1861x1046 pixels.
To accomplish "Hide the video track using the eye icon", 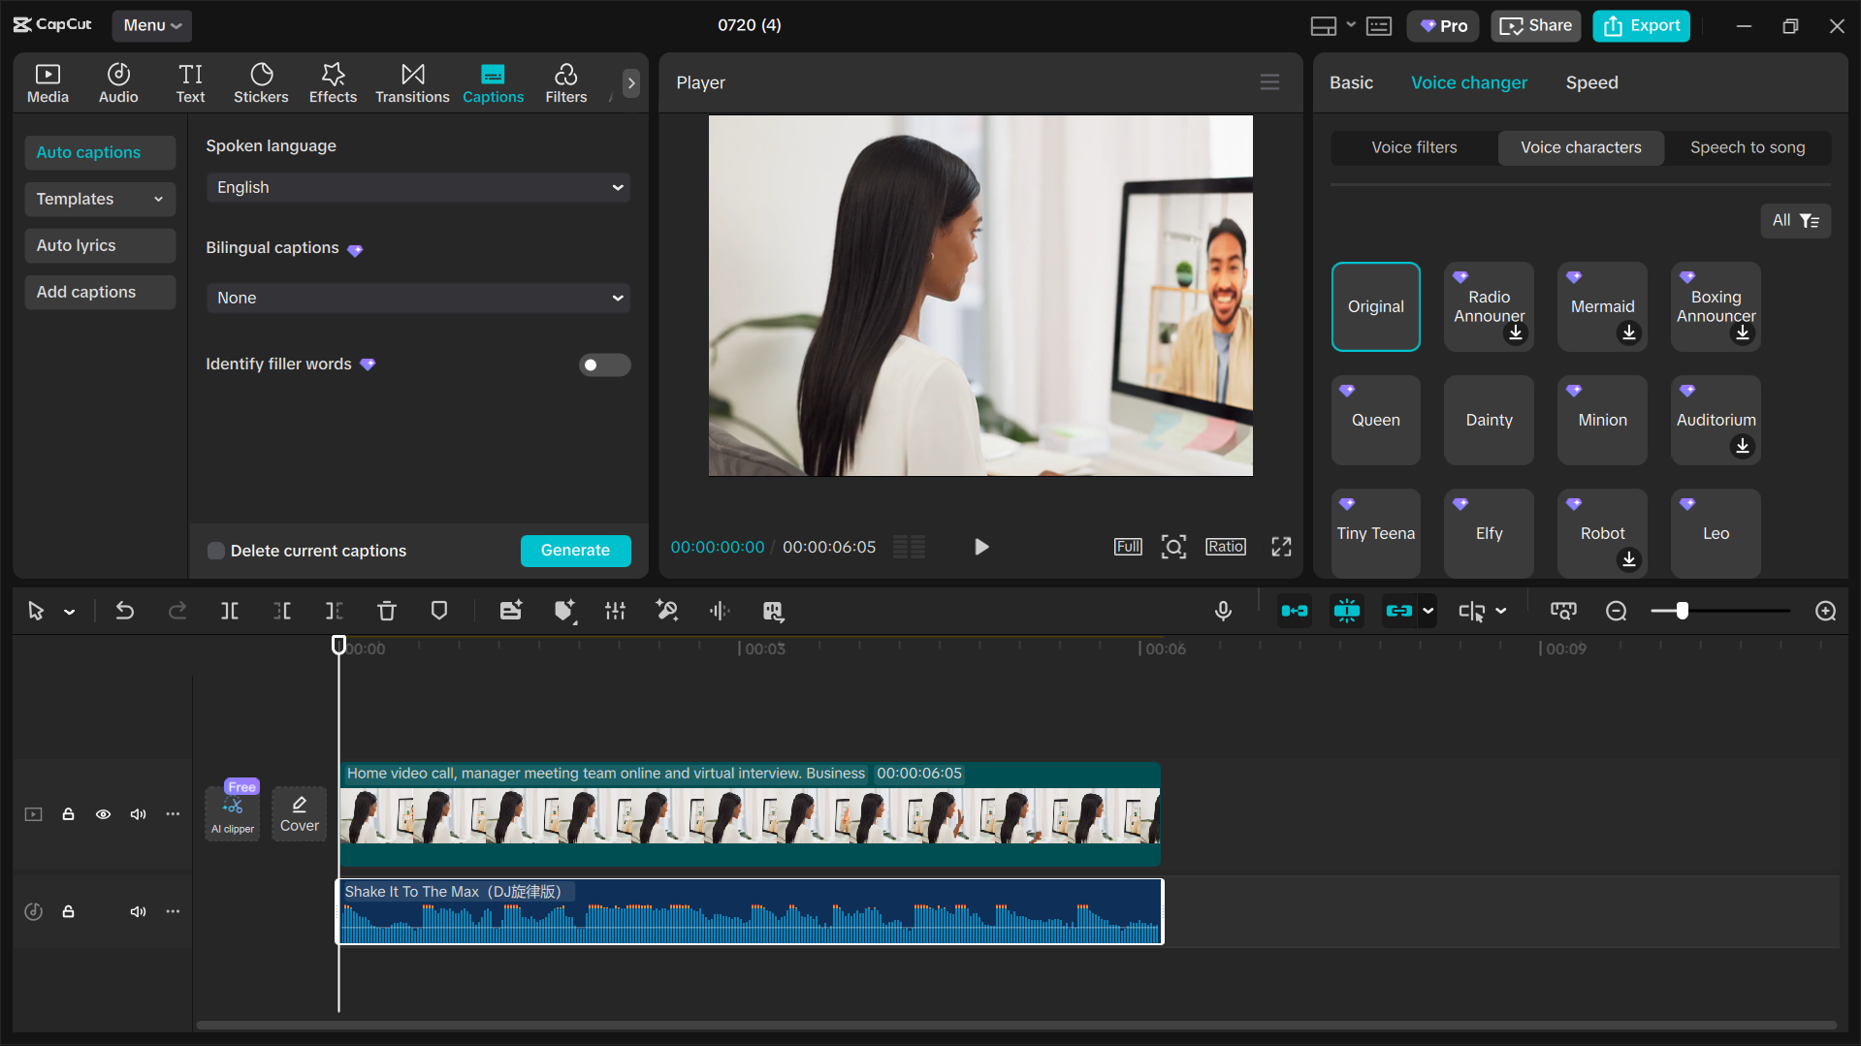I will [x=103, y=814].
